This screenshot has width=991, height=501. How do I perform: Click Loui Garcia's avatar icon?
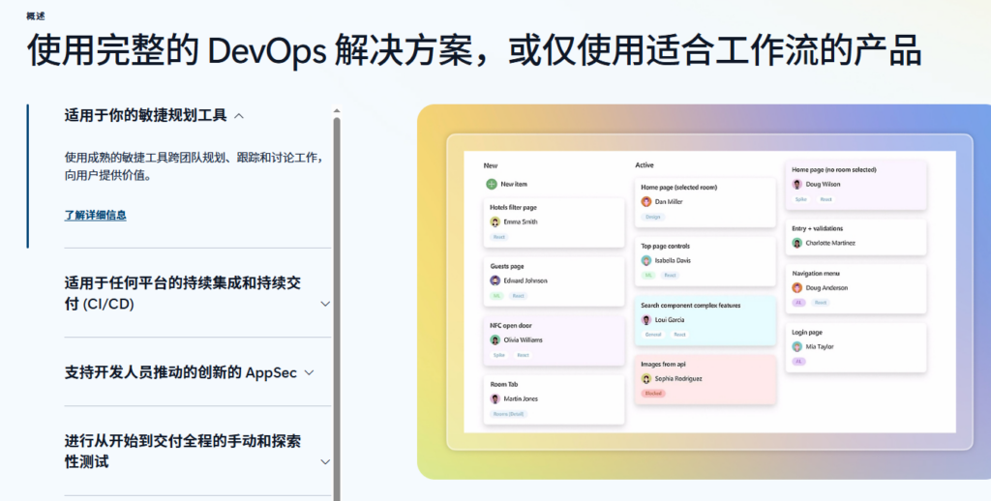(x=646, y=320)
